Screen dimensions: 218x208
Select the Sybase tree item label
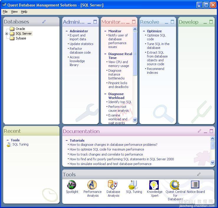(21, 38)
